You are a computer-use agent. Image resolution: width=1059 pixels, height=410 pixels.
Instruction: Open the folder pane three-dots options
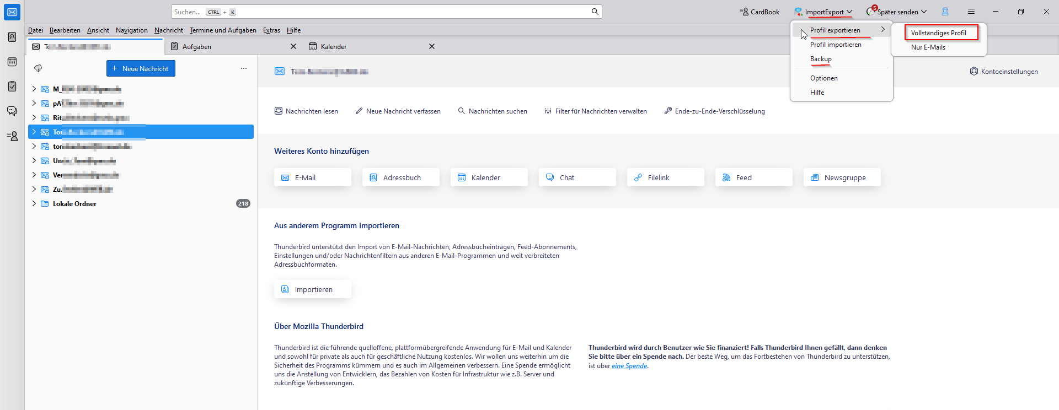244,68
